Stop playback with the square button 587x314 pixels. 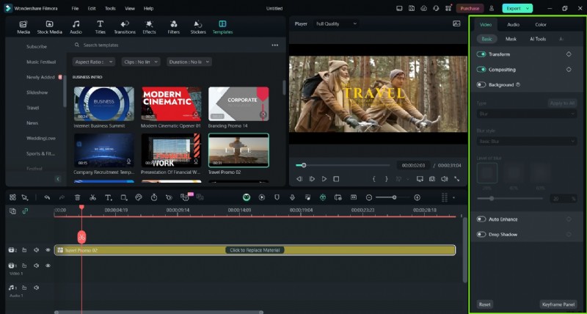pos(336,179)
